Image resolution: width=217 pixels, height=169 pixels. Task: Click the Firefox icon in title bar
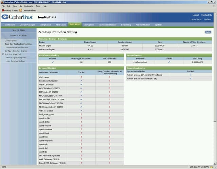[2, 2]
